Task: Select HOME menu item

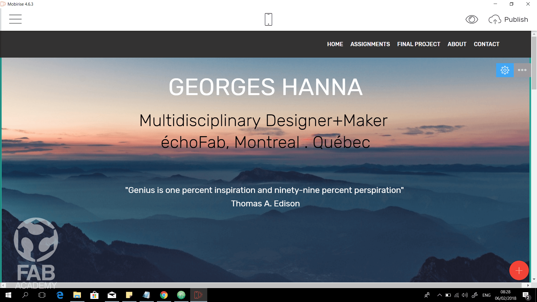Action: tap(335, 44)
